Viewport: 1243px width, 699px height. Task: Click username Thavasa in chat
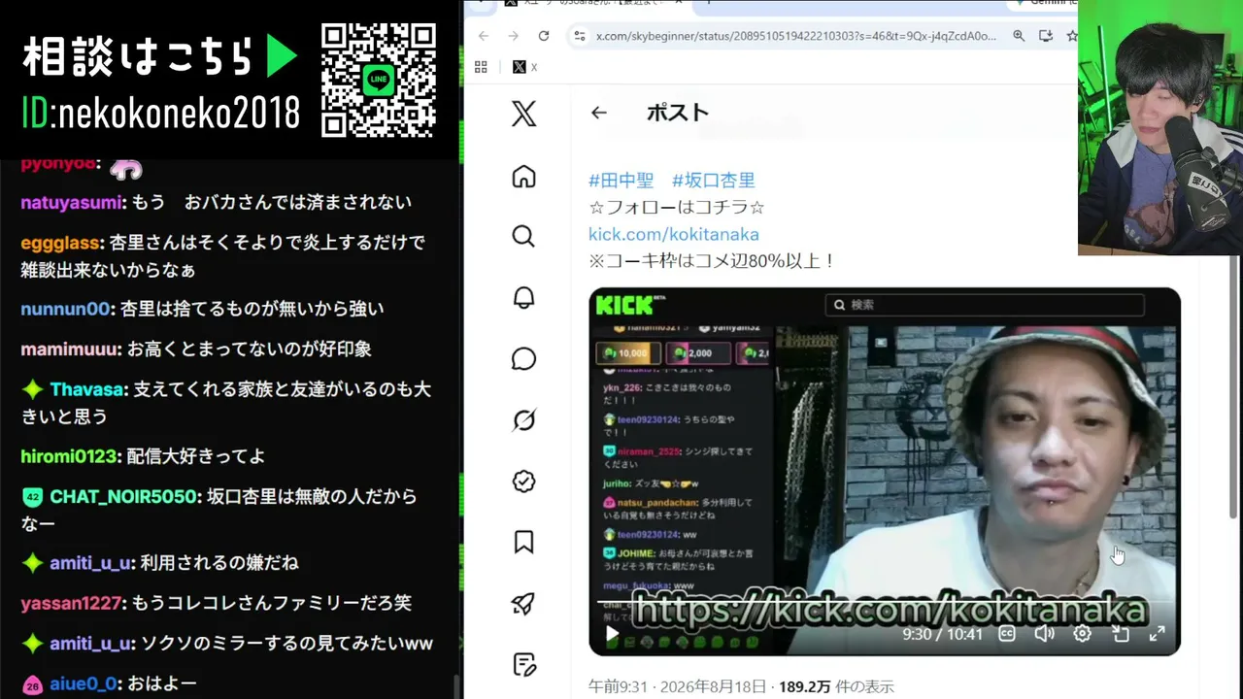click(88, 389)
